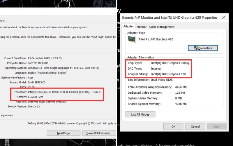Click Cancel in the properties dialog

point(195,126)
